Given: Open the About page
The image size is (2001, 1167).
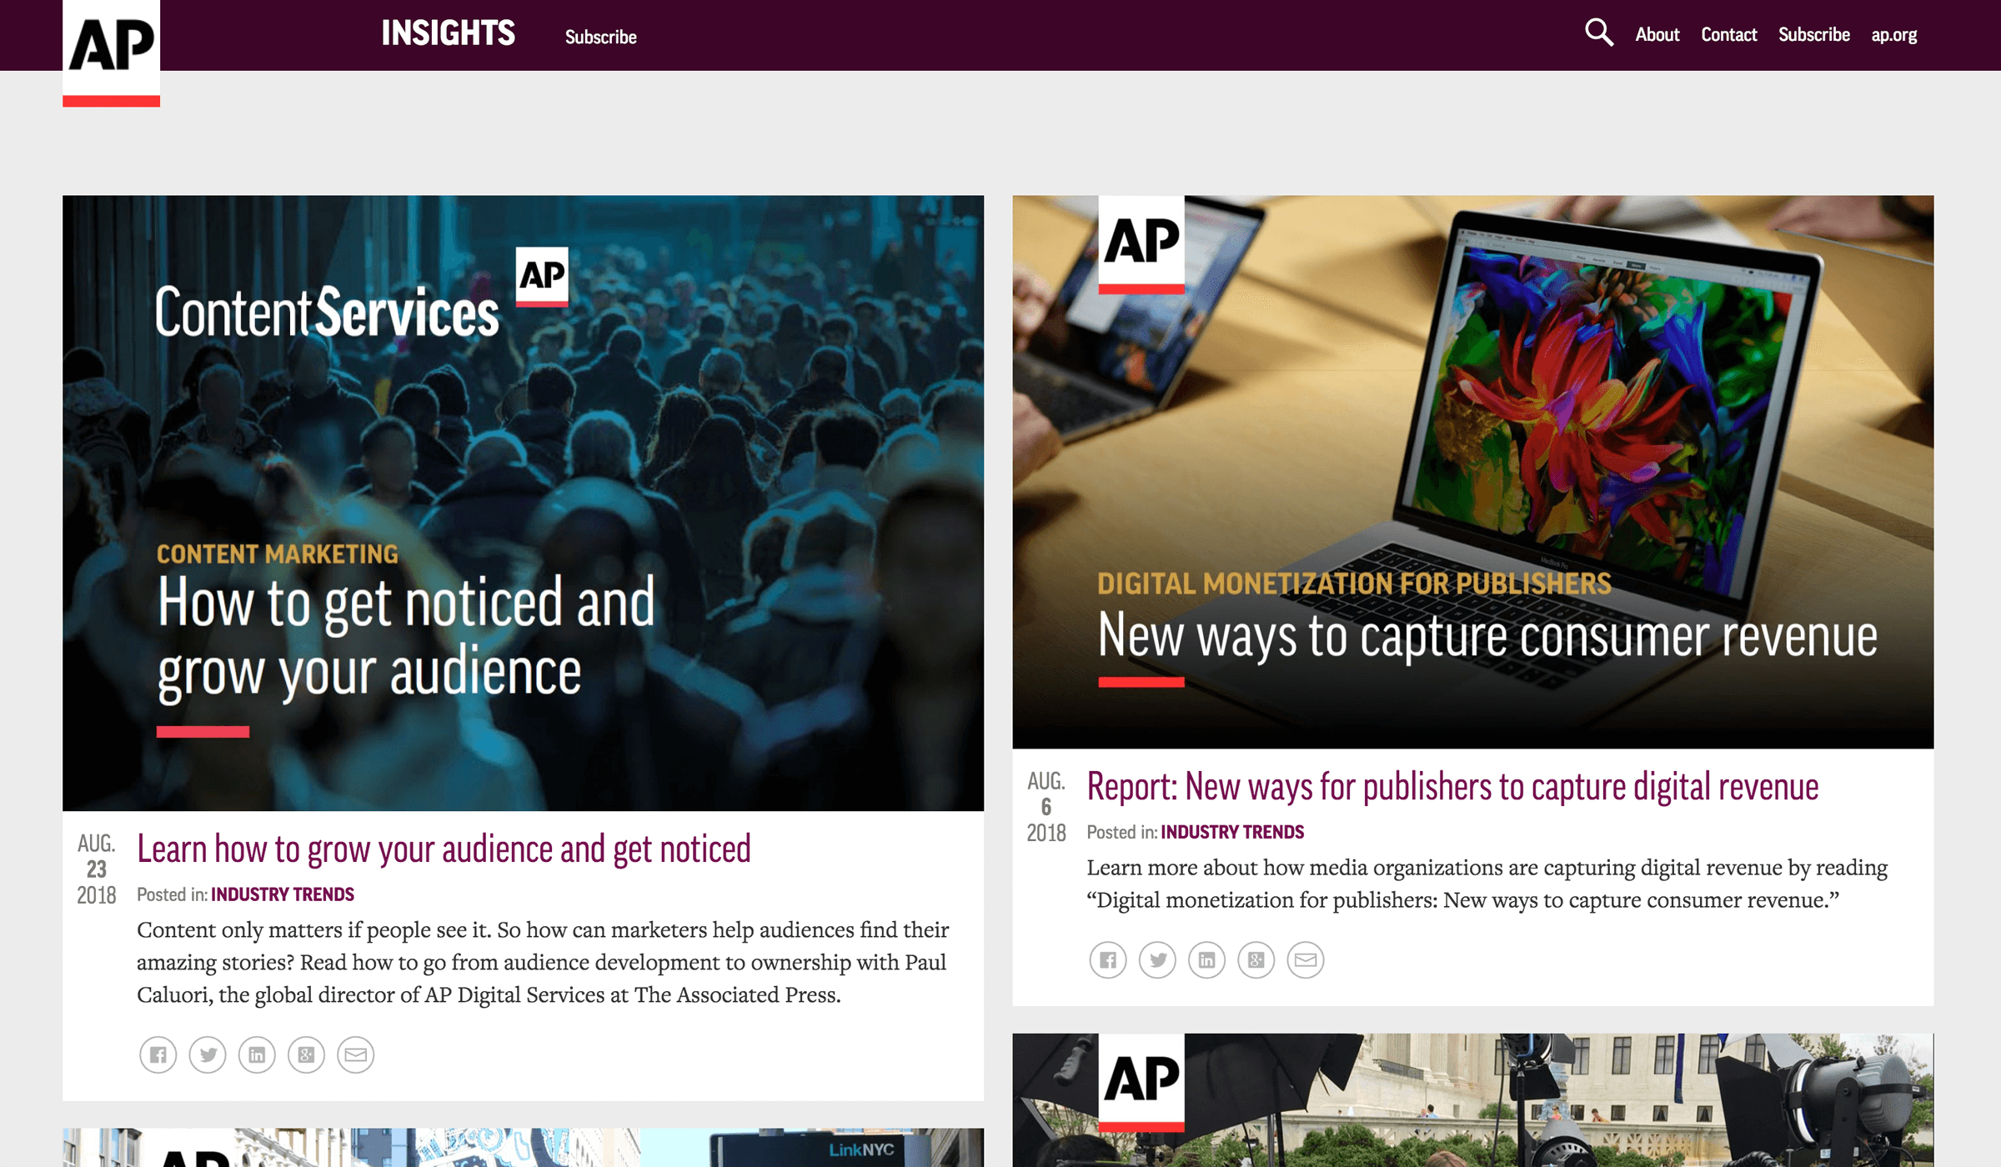Looking at the screenshot, I should (1657, 34).
